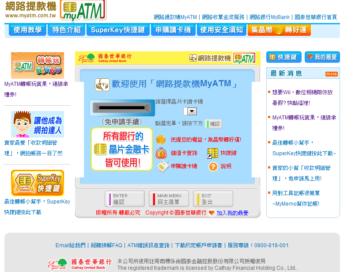Image resolution: width=344 pixels, height=272 pixels.
Task: Click the orange 'more' button beside 最新消息
Action: tap(331, 74)
